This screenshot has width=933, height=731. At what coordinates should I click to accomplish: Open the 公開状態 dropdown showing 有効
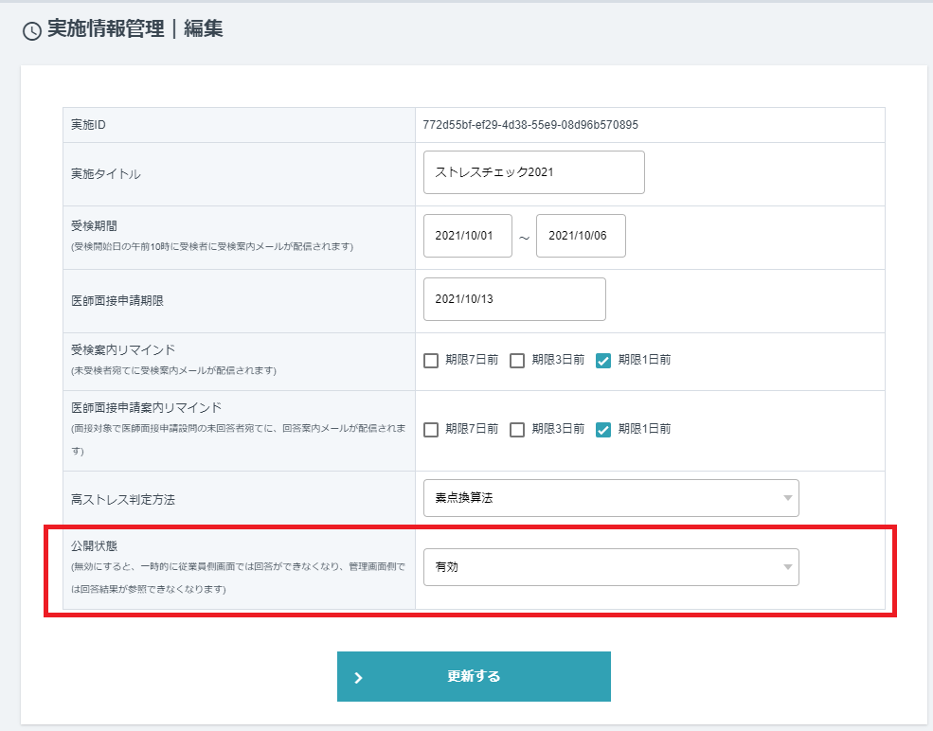(611, 567)
